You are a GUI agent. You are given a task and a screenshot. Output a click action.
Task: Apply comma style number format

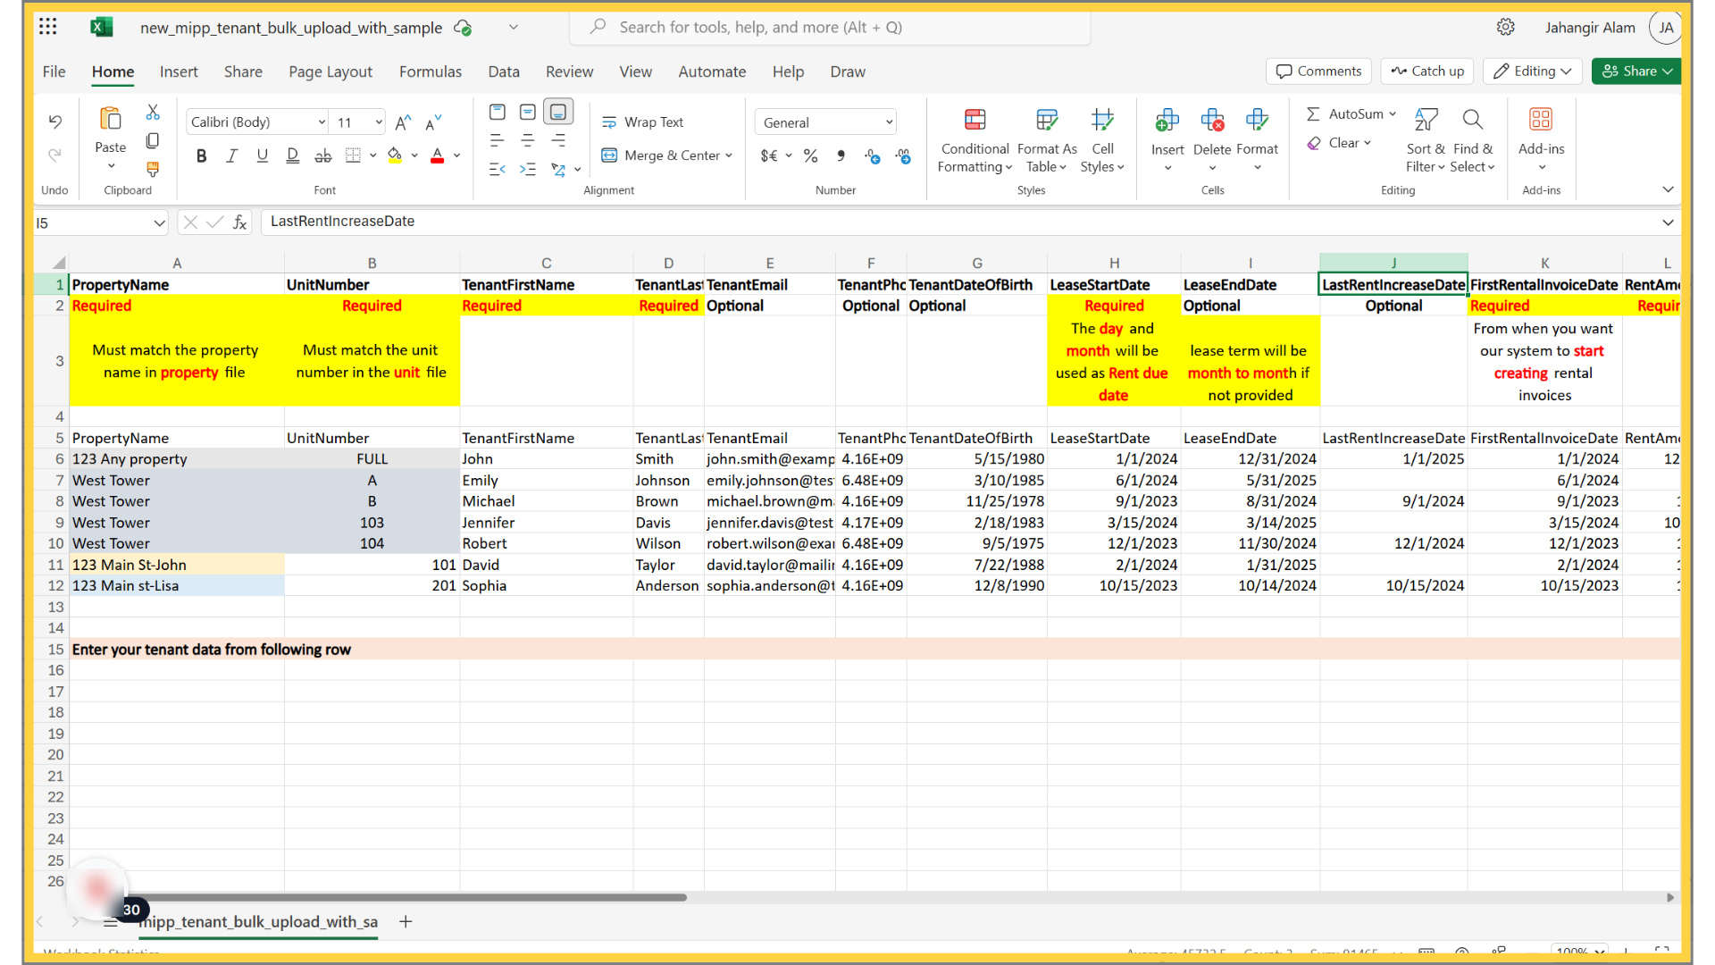(x=841, y=155)
